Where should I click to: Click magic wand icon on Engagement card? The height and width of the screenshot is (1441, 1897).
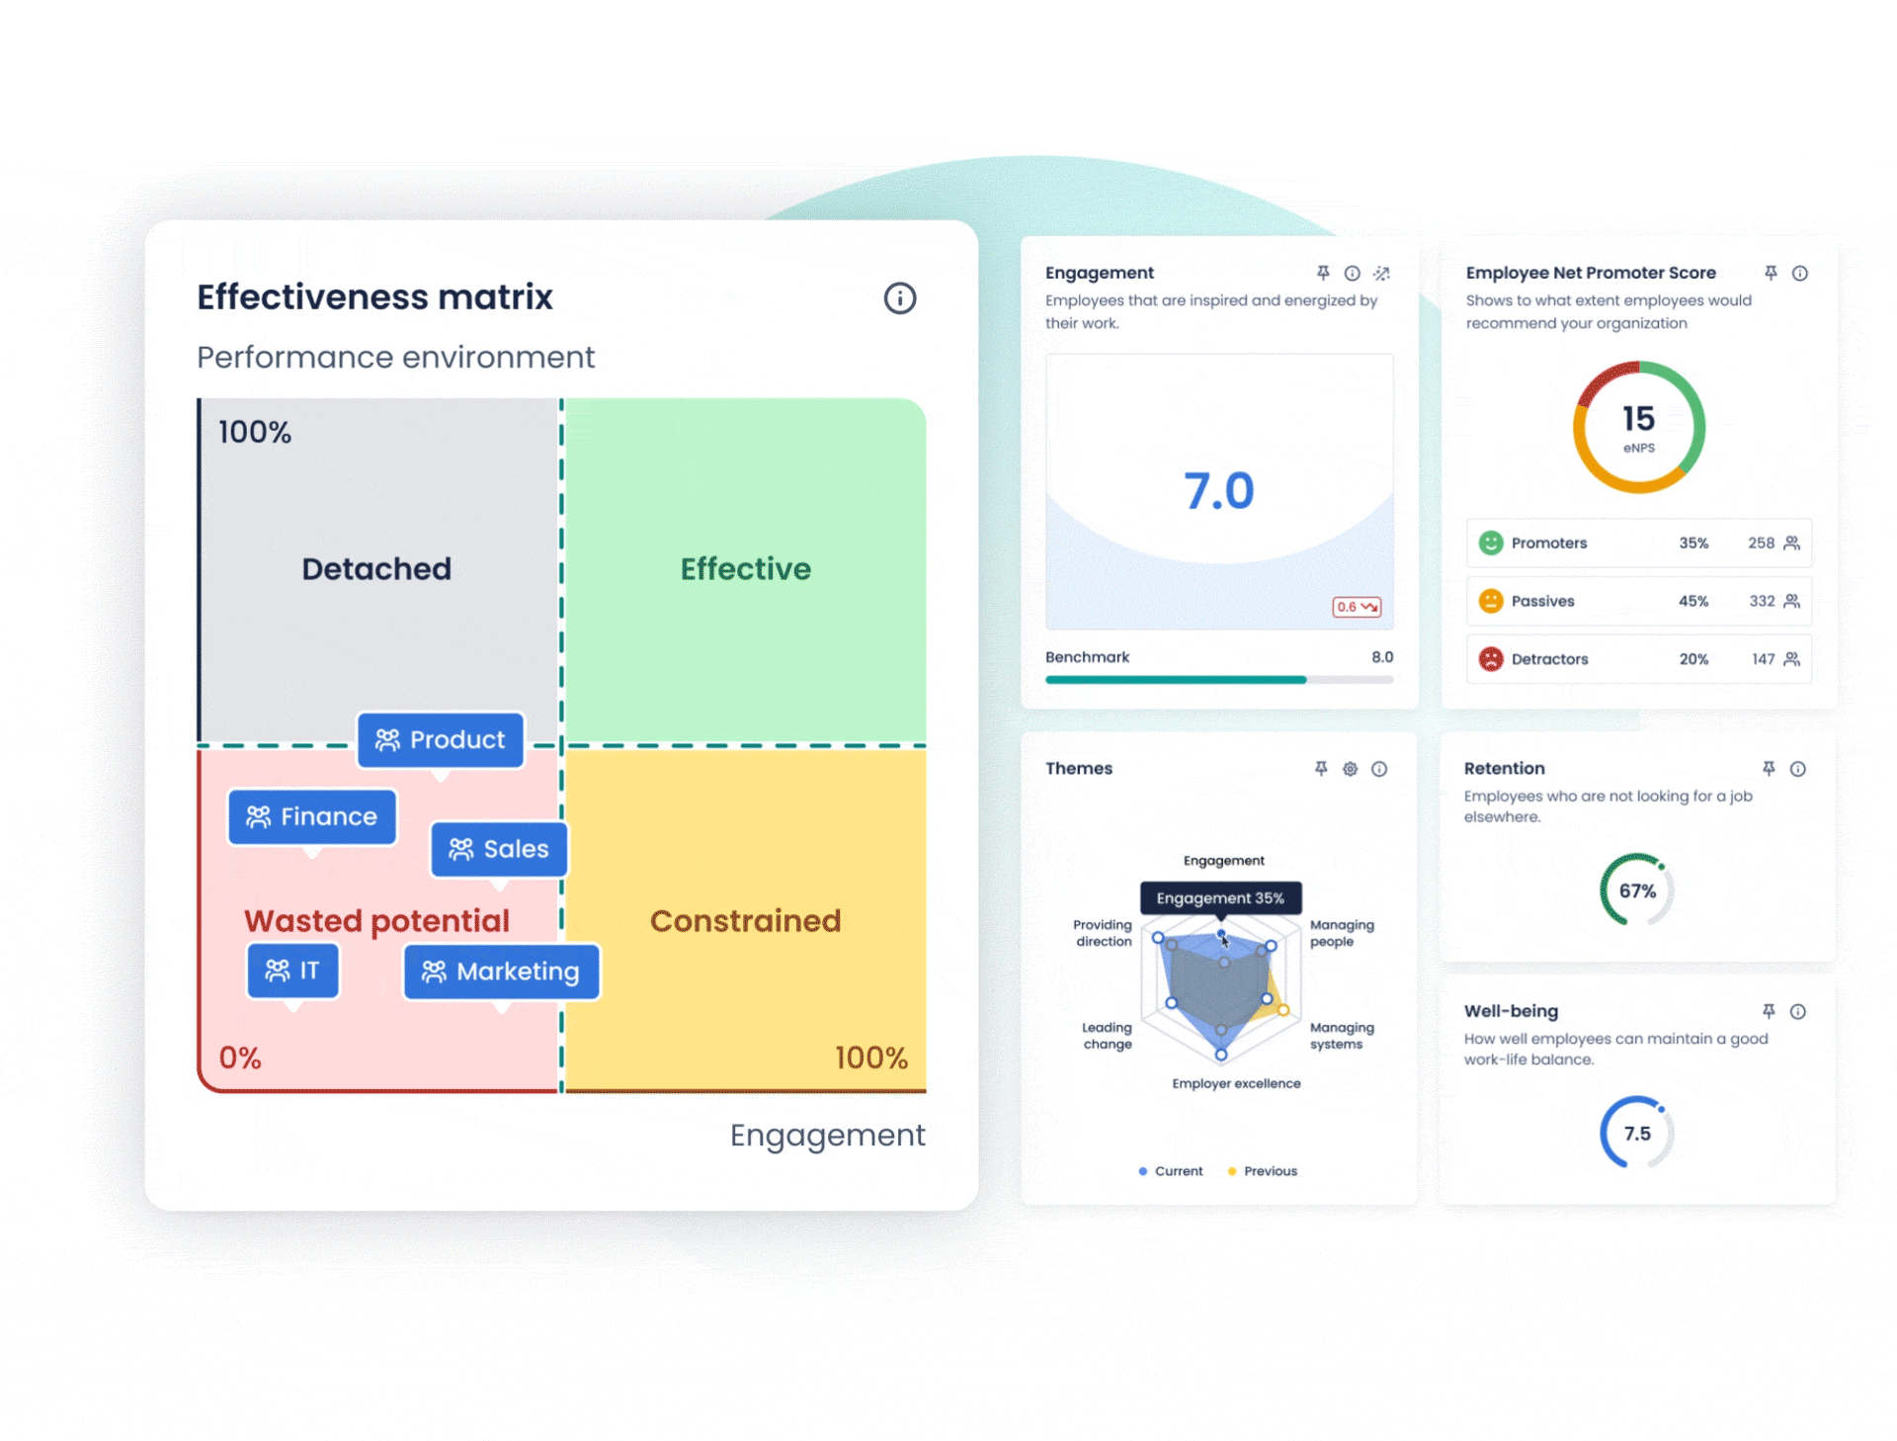[1381, 273]
